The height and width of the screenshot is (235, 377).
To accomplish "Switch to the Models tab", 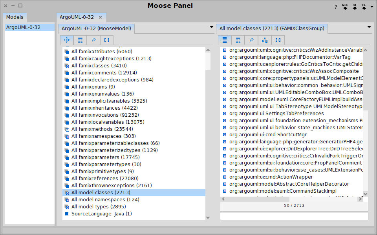I will click(15, 17).
